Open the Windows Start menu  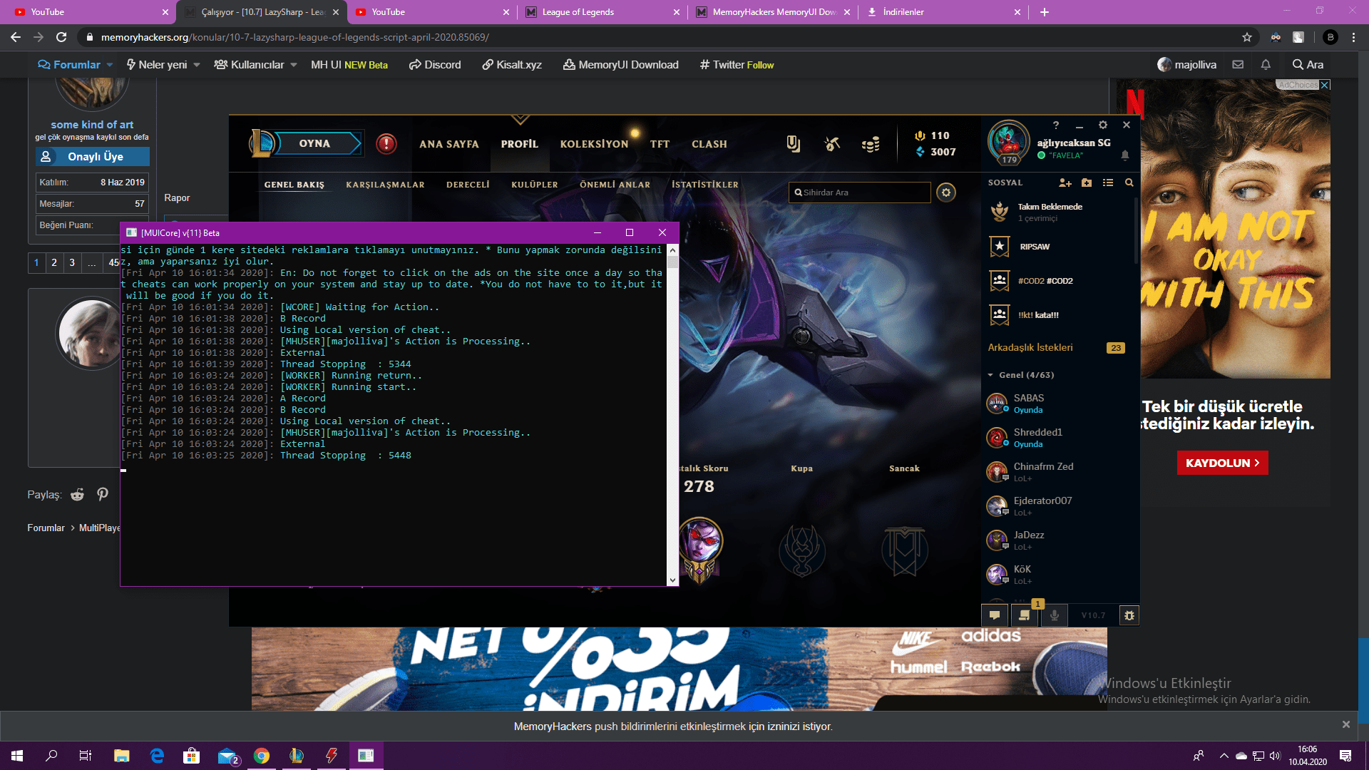click(x=17, y=756)
